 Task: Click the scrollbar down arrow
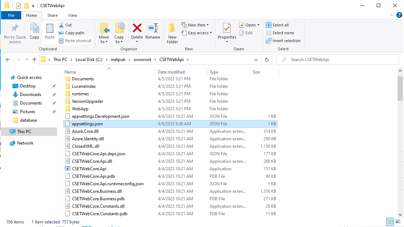[x=400, y=215]
